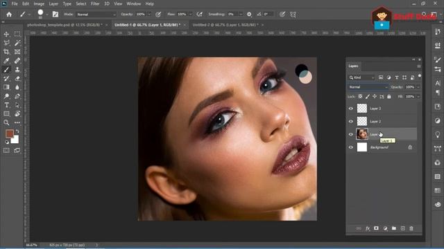Open the layer Fill dropdown
The image size is (444, 249).
(418, 97)
